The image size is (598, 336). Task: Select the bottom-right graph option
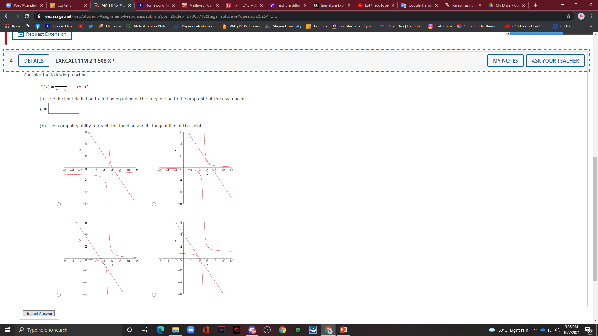coord(154,295)
